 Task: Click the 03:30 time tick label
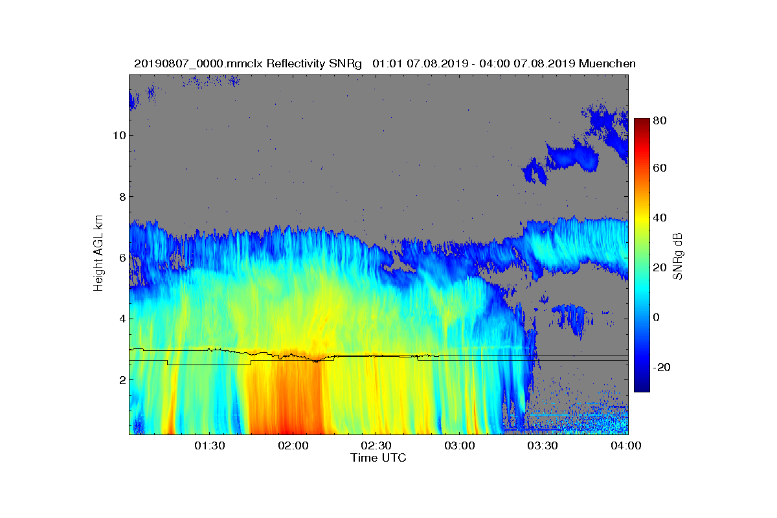click(544, 446)
